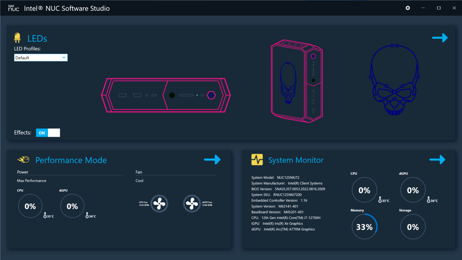Click the System Monitor pulse icon

[257, 159]
